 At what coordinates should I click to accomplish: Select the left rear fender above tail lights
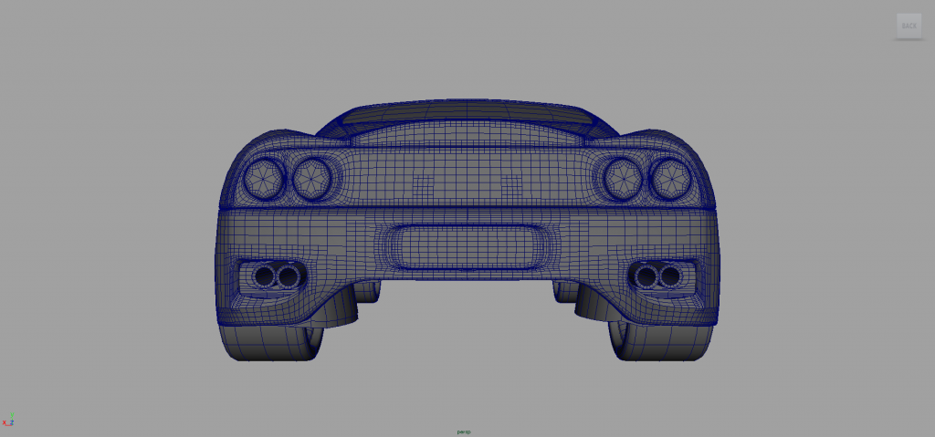pyautogui.click(x=274, y=137)
